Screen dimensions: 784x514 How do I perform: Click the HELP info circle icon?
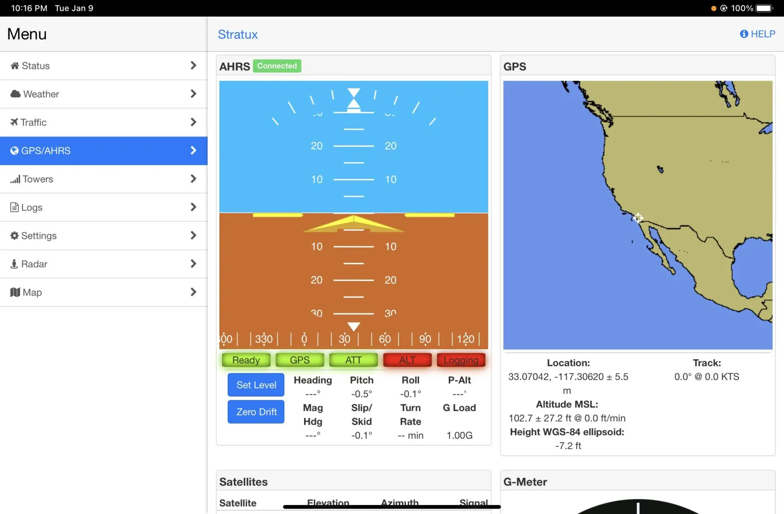744,34
